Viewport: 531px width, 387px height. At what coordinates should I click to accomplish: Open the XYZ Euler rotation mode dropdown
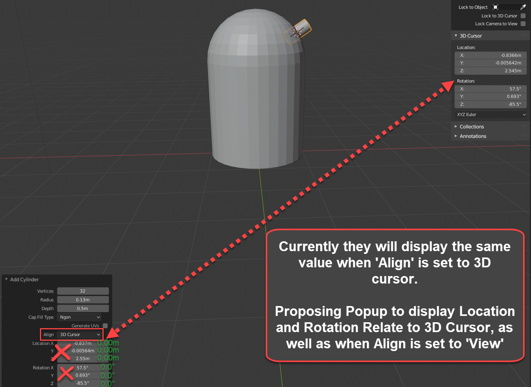tap(491, 115)
